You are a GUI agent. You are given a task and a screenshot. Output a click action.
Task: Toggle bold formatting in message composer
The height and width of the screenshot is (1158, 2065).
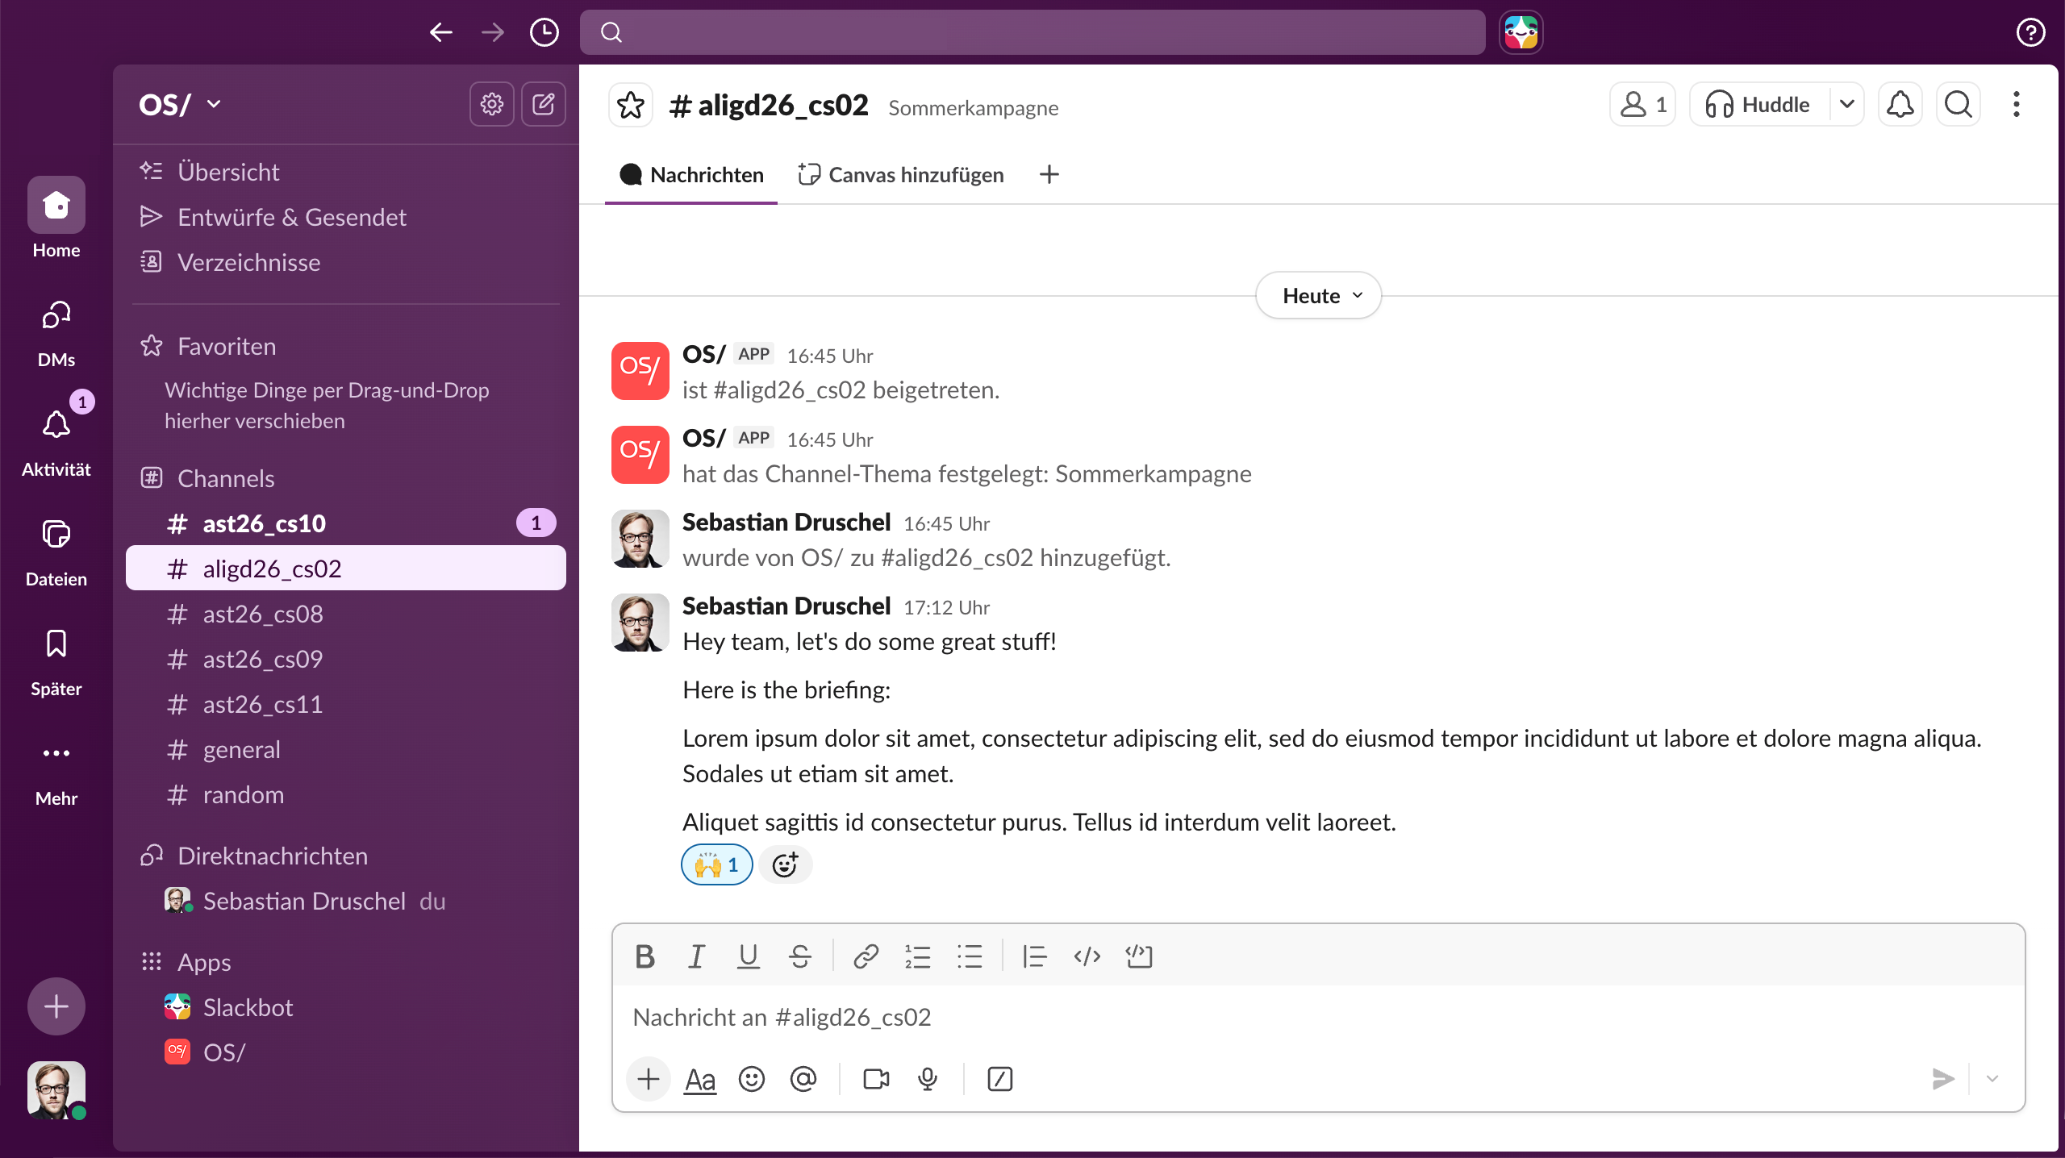tap(645, 956)
